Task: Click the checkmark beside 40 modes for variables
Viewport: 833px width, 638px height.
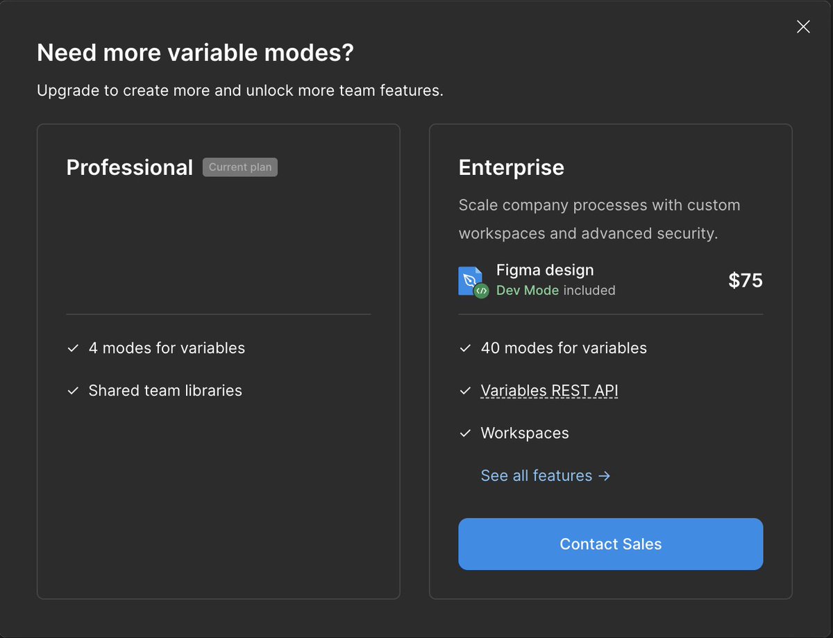Action: click(465, 349)
